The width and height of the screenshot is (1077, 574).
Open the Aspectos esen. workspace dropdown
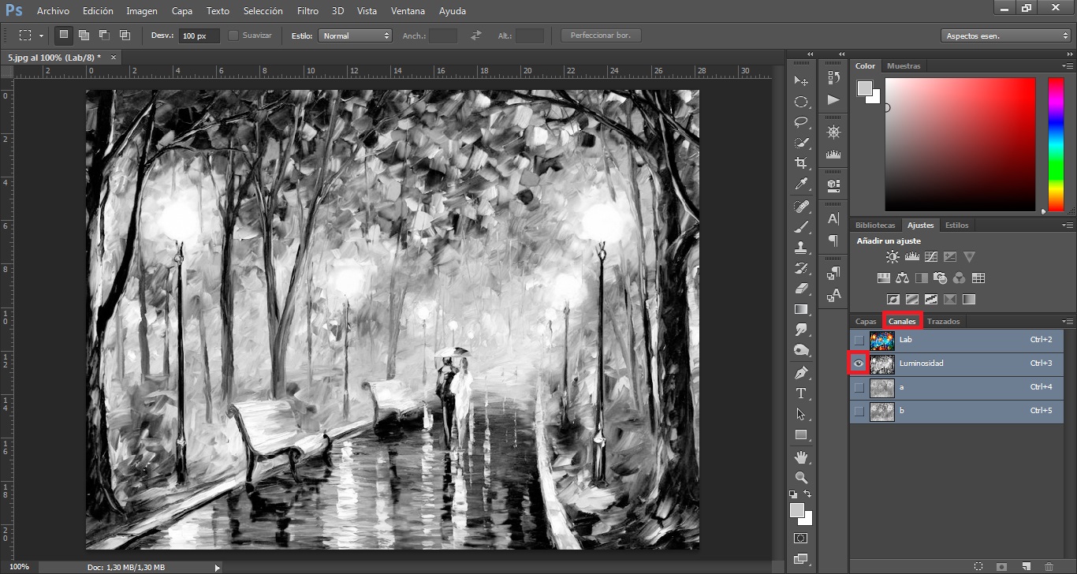pos(1005,35)
